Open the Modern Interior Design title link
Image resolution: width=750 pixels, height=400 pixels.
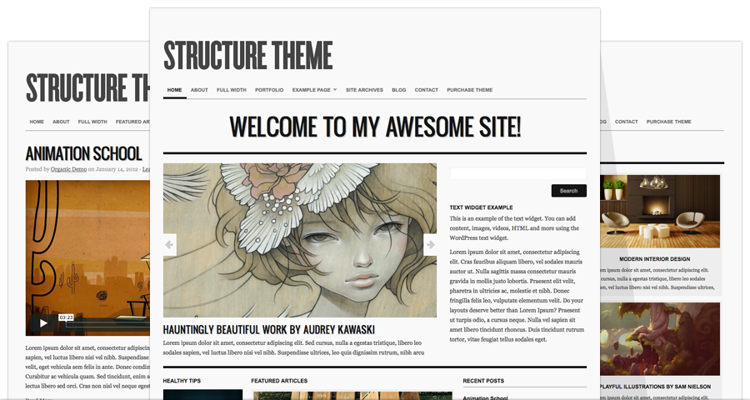[x=655, y=259]
